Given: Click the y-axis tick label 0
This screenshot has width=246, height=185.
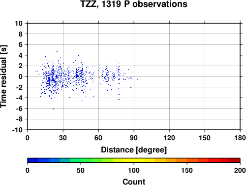Looking at the screenshot, I should (x=21, y=76).
